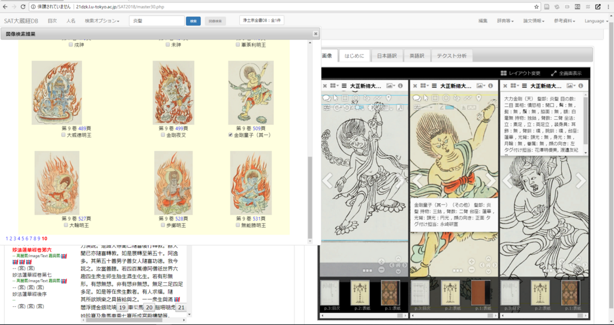Go to next image arrow in right viewer
The image size is (614, 325).
pyautogui.click(x=581, y=180)
